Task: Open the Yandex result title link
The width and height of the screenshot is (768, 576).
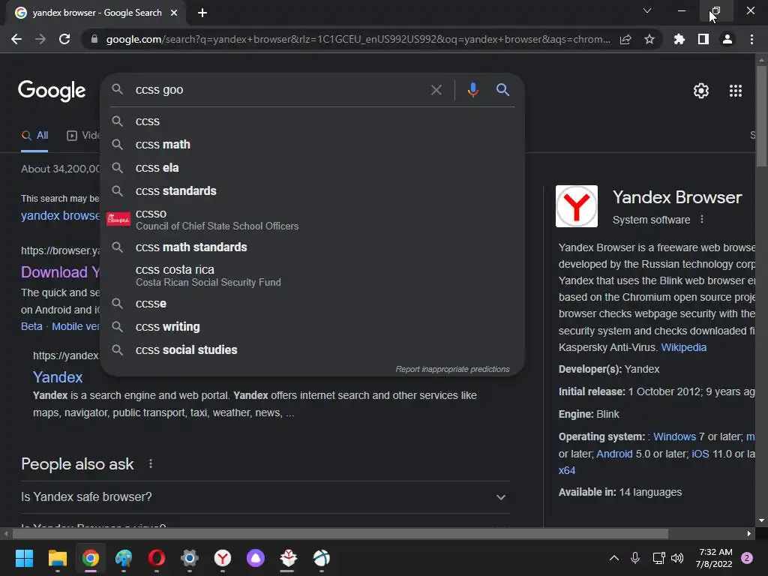Action: tap(58, 377)
